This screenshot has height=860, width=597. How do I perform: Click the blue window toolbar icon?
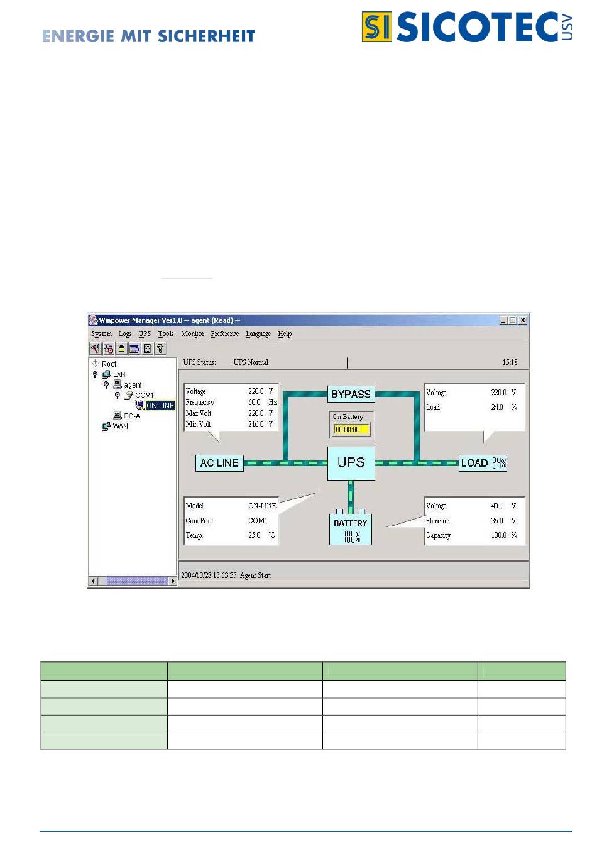point(134,349)
